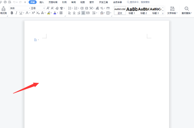This screenshot has height=128, width=194.
Task: Click the phonetic guide (变) icon
Action: (61, 8)
